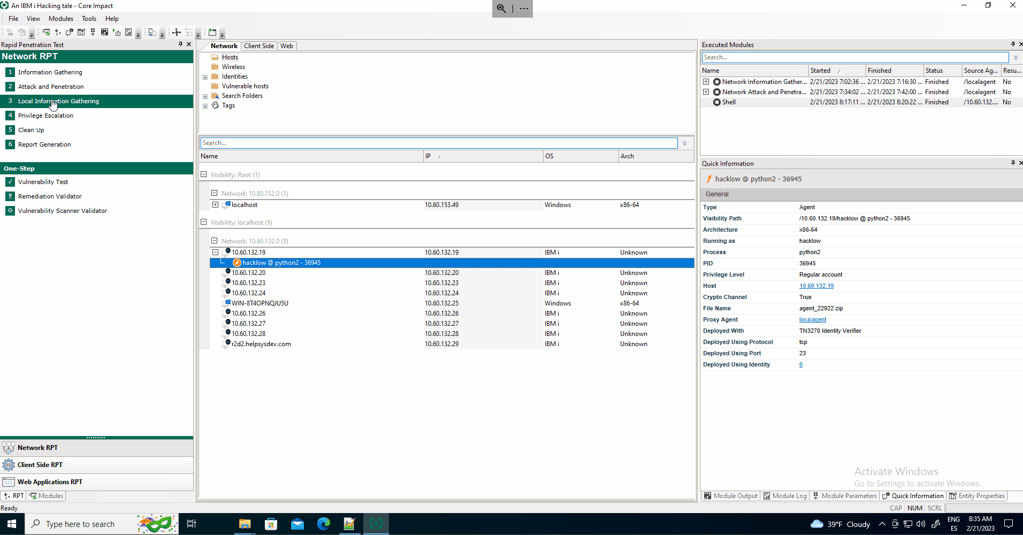The height and width of the screenshot is (535, 1023).
Task: Pin the Rapid Penetration Test panel
Action: click(x=180, y=44)
